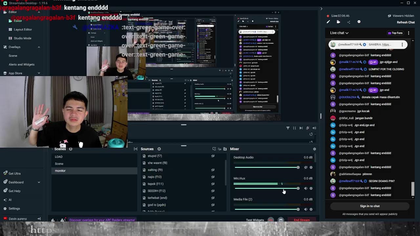Toggle visibility of terhebat (end) source
The height and width of the screenshot is (236, 420).
tap(213, 198)
